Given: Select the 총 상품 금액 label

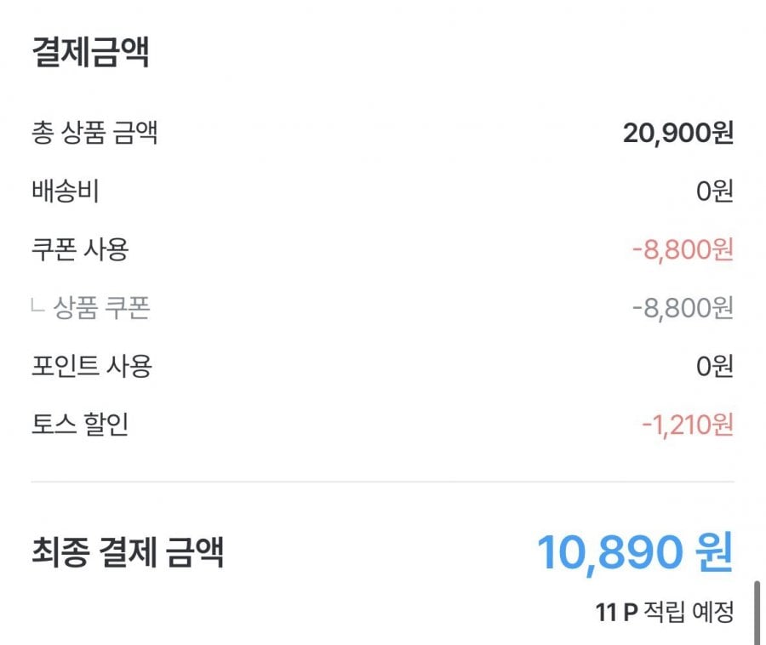Looking at the screenshot, I should coord(94,134).
